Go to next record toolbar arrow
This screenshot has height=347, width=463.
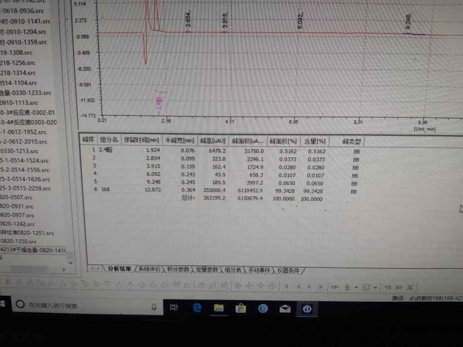(x=309, y=286)
